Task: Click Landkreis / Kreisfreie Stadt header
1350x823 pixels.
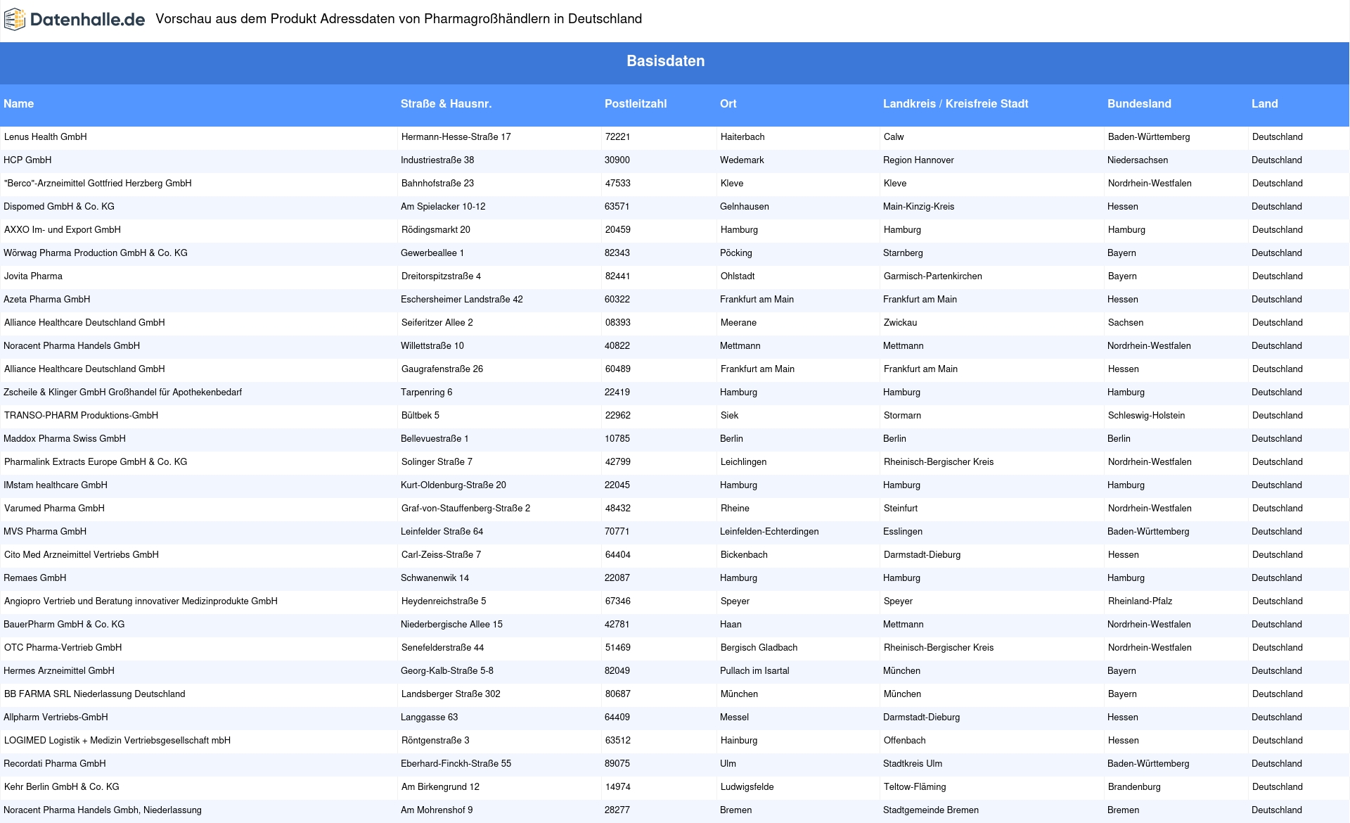Action: point(956,103)
